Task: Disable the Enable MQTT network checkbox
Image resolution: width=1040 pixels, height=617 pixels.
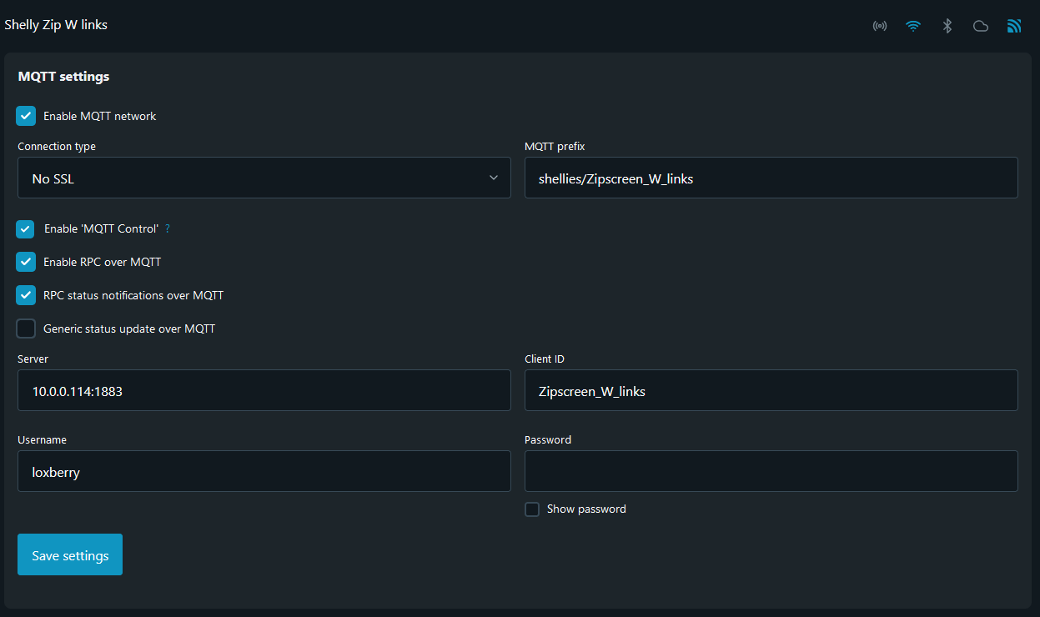Action: [27, 116]
